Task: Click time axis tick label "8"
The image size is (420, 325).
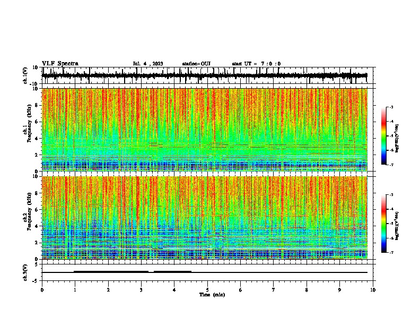Action: pos(307,290)
